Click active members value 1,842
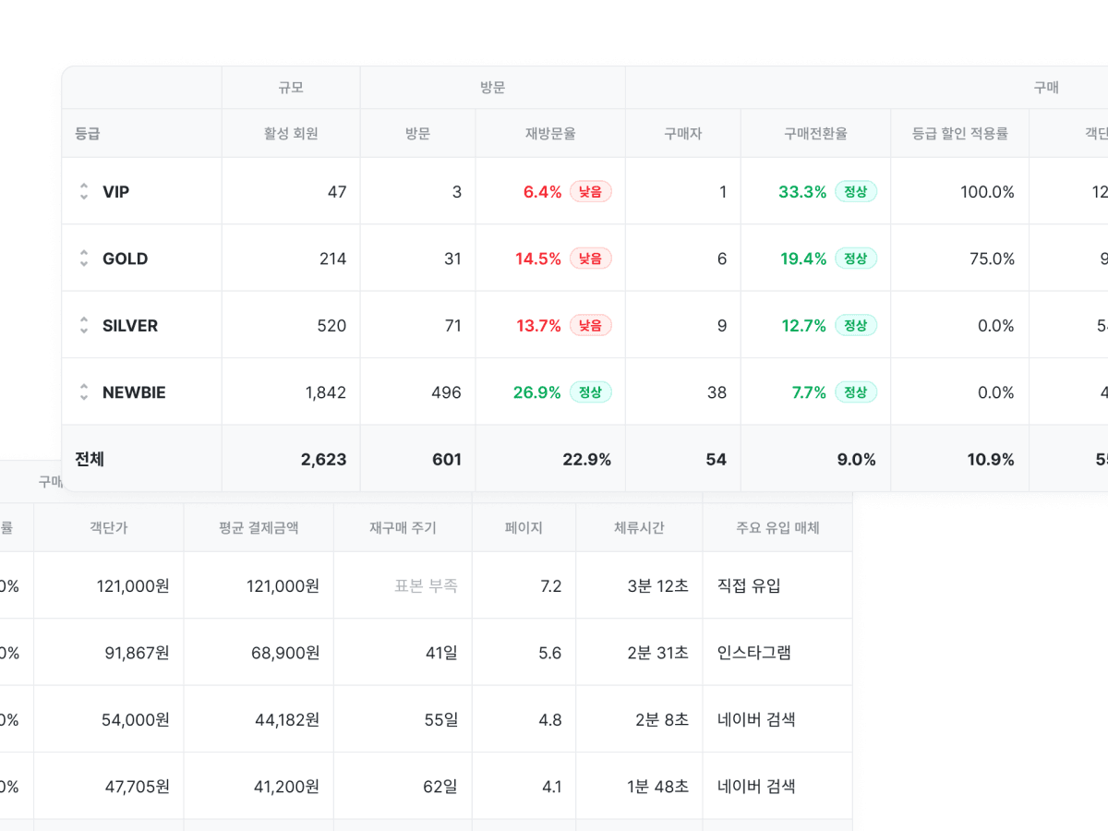Screen dimensions: 1108x831 [326, 392]
